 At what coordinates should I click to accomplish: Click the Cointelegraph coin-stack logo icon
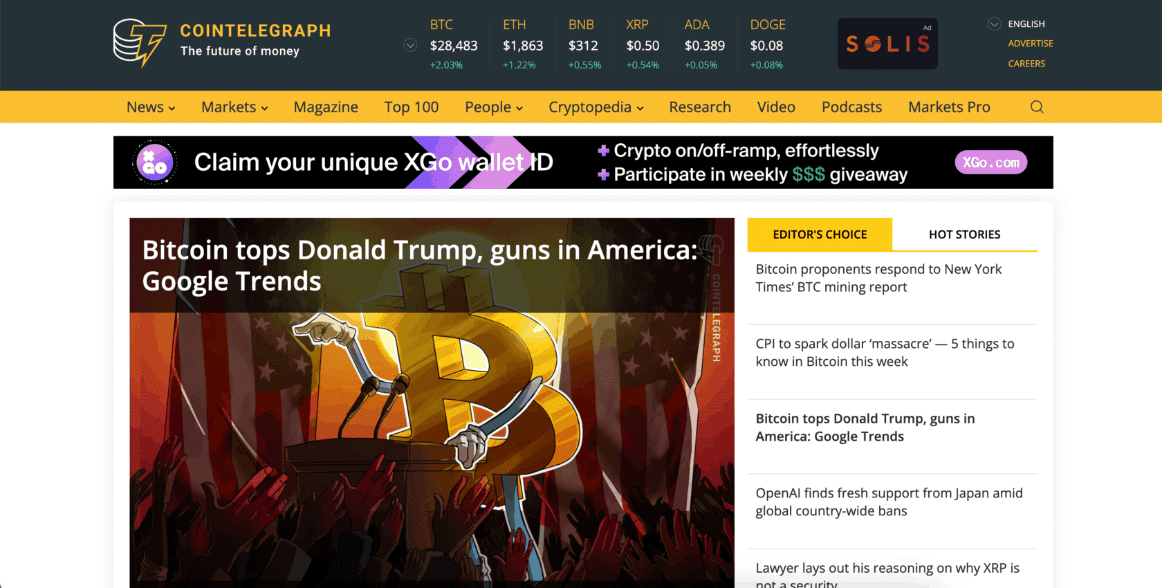click(x=140, y=43)
